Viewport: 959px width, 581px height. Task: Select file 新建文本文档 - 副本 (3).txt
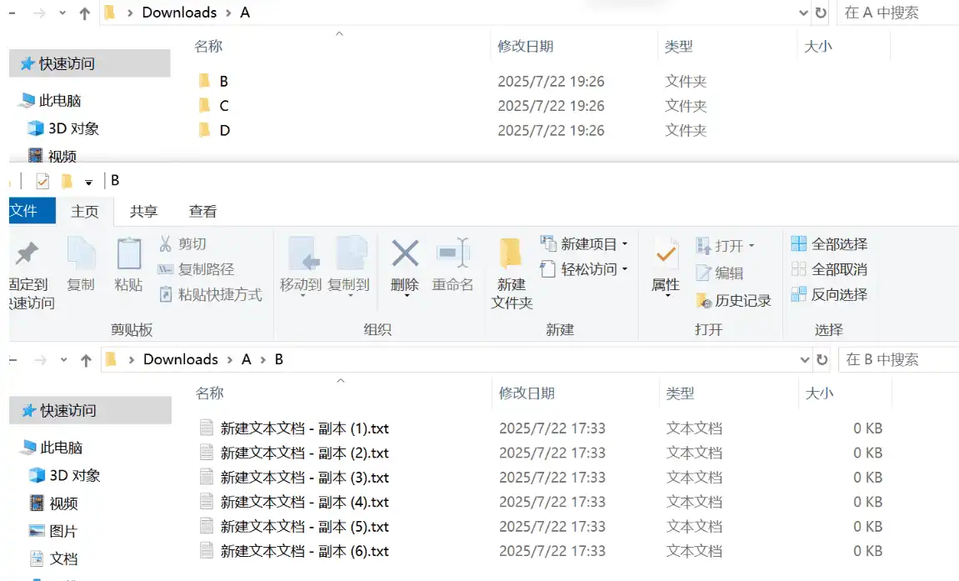(x=305, y=477)
